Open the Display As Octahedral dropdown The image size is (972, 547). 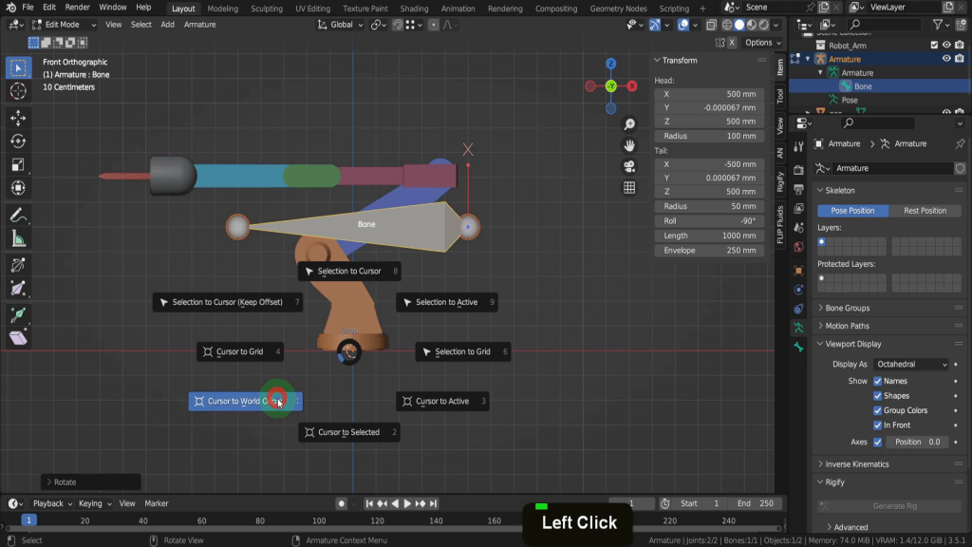click(x=911, y=364)
